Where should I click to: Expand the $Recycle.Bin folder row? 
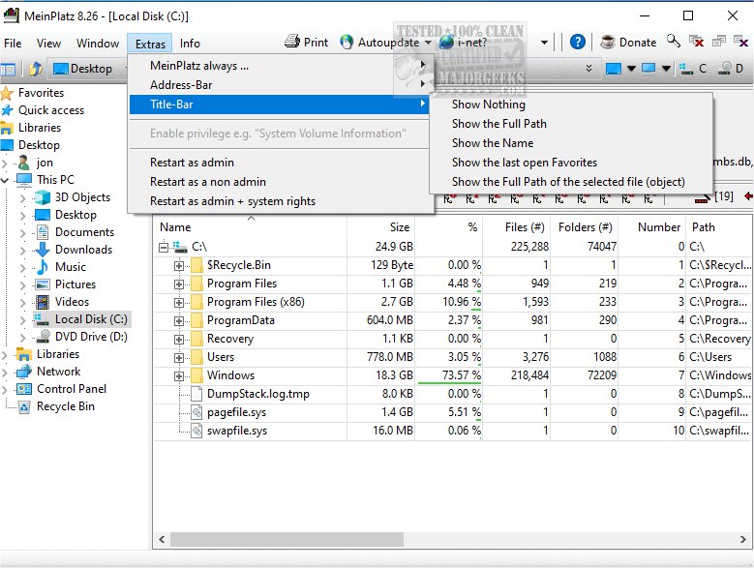179,266
